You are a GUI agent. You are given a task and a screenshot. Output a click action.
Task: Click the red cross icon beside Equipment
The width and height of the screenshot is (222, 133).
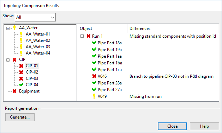[14, 91]
